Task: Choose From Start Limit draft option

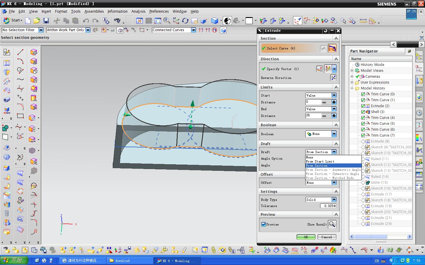Action: pos(320,161)
